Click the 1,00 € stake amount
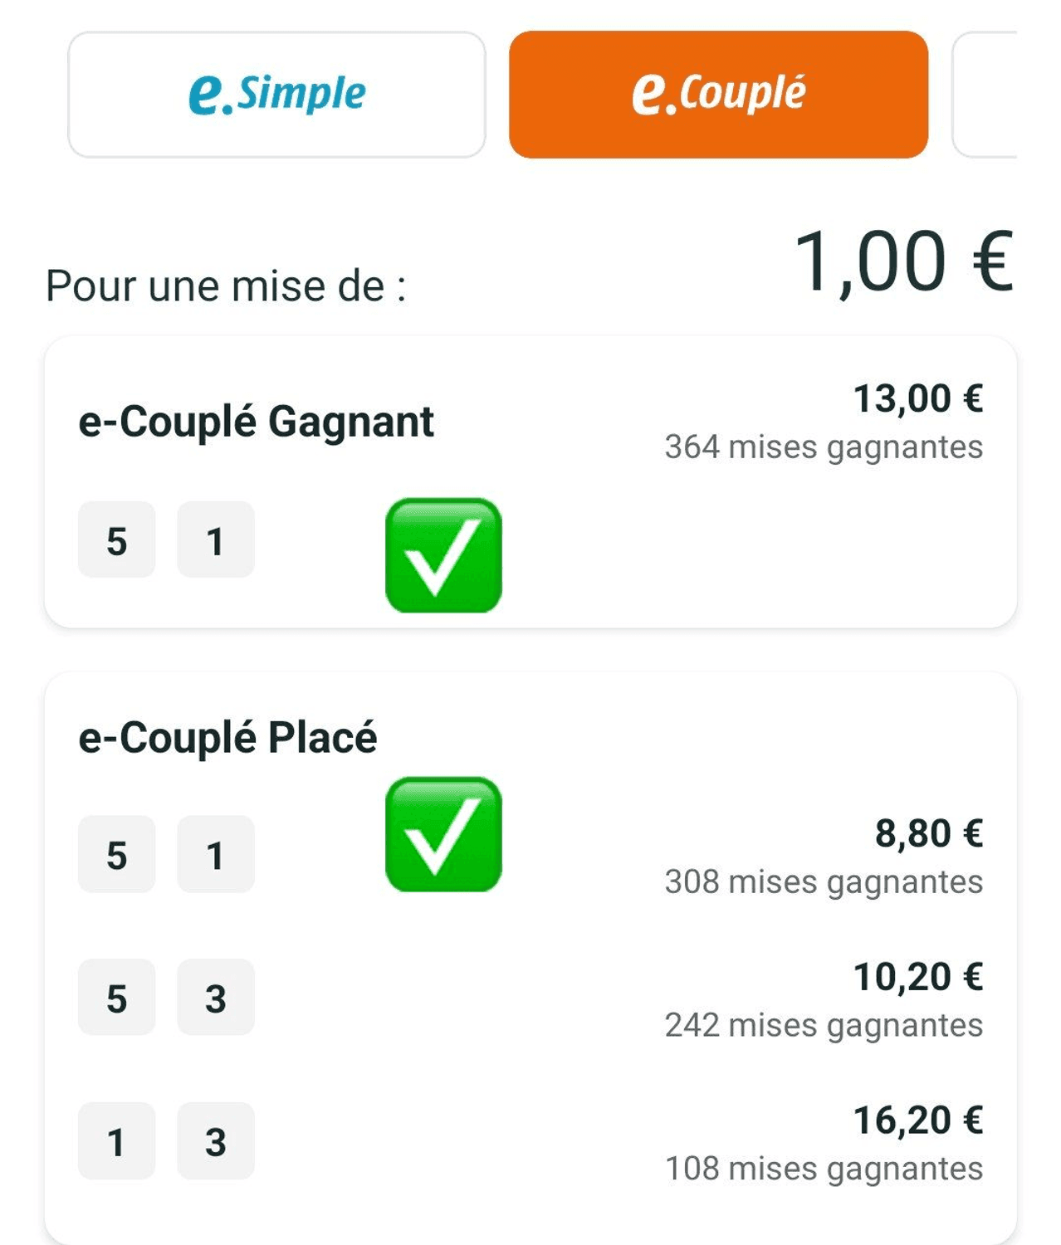This screenshot has height=1245, width=1061. click(x=903, y=261)
